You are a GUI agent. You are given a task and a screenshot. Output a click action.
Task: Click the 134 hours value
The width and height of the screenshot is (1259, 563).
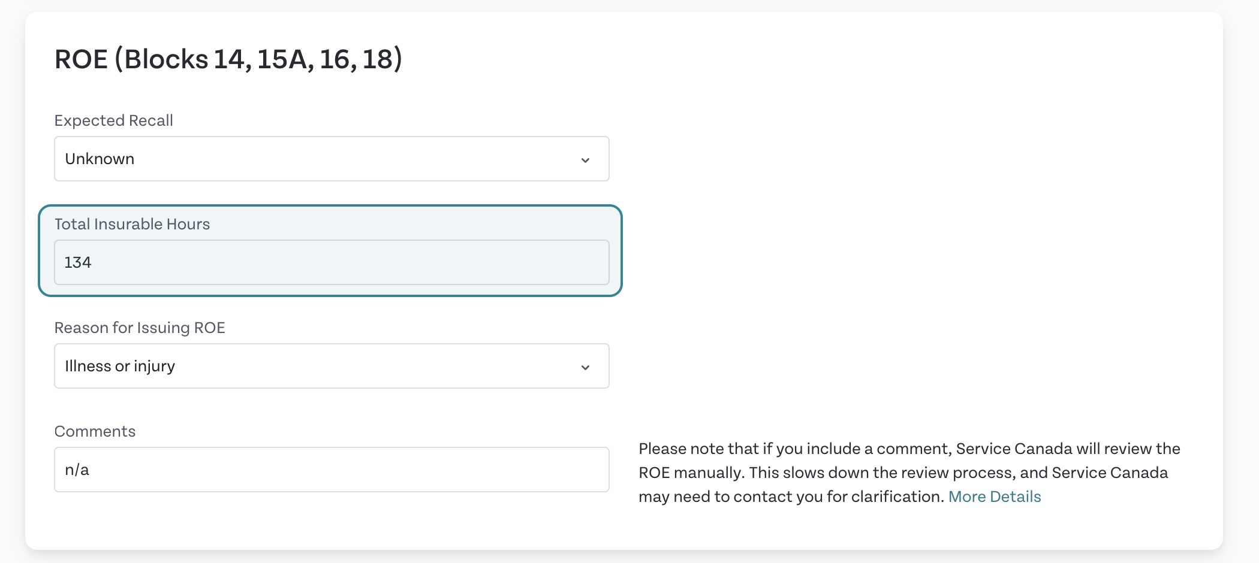point(78,262)
